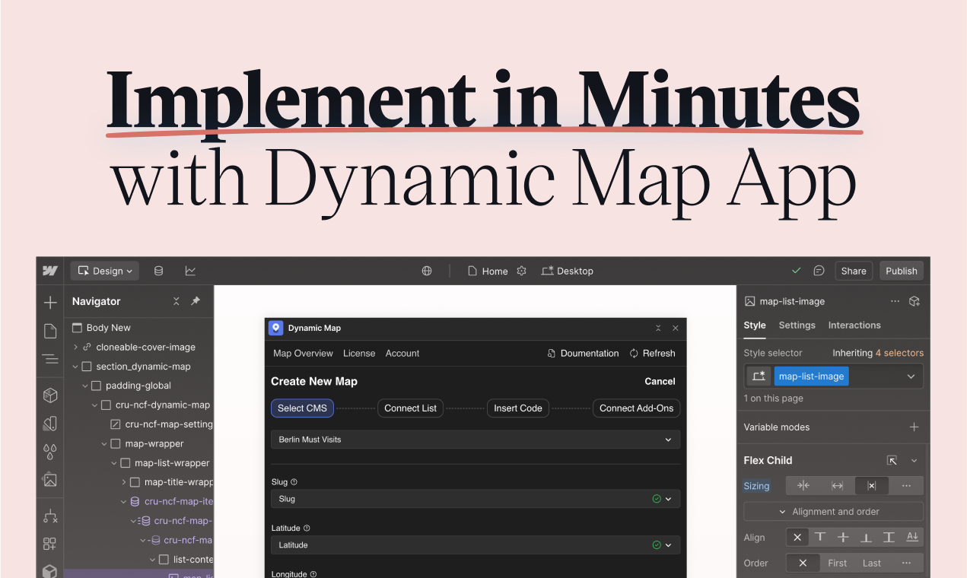Expand cloneable-cover-image in Navigator
Screen dimensions: 967x578
75,347
